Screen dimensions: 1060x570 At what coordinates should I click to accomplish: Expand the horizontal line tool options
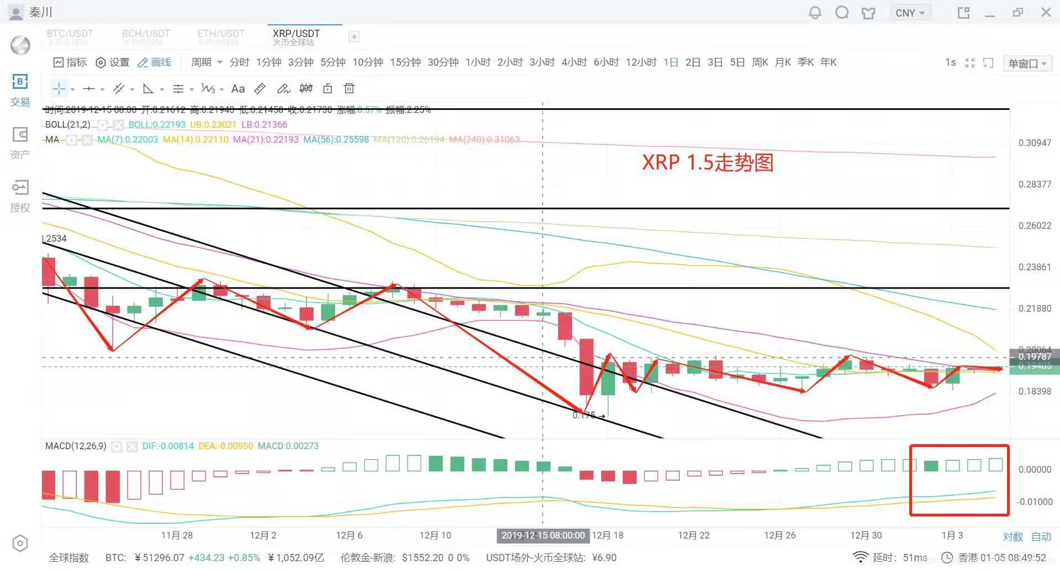[103, 89]
